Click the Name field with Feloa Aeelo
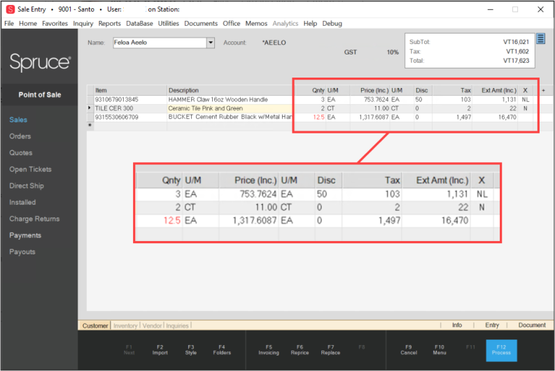555x371 pixels. coord(160,43)
